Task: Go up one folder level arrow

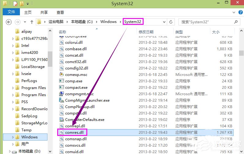Action: (x=32, y=22)
